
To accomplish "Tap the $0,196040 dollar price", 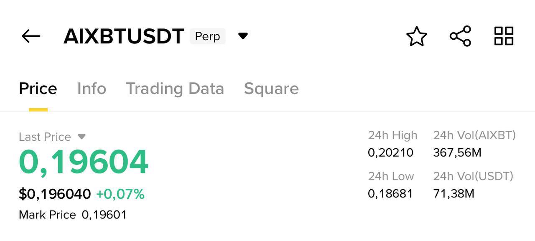I will pos(55,194).
